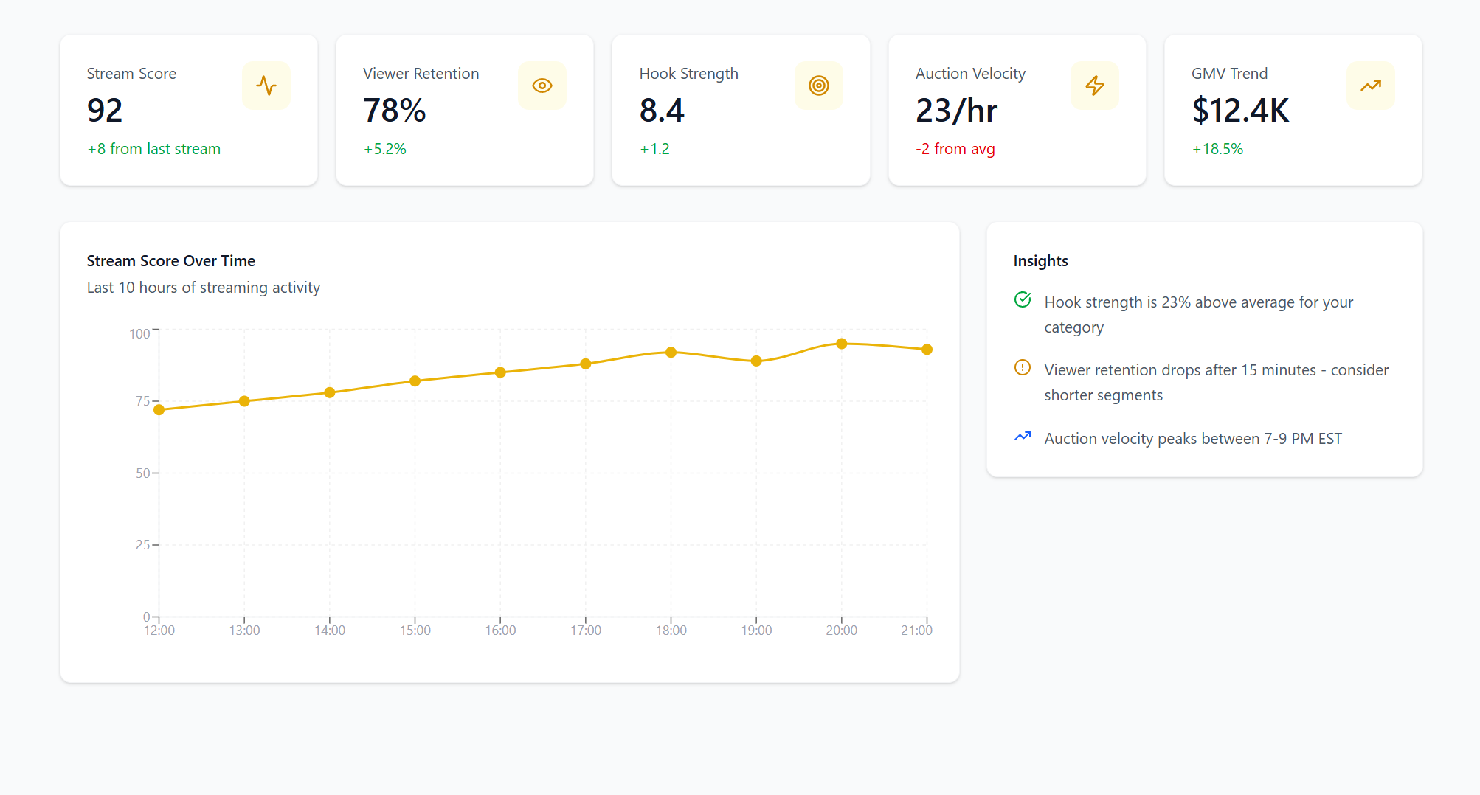Click the Stream Score activity pulse icon
The width and height of the screenshot is (1480, 795).
(x=266, y=86)
